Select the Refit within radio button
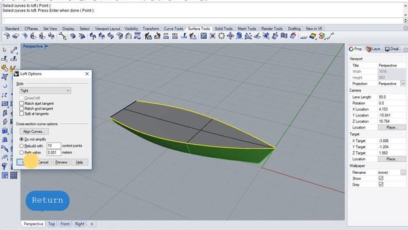Viewport: 408px width, 230px height. 22,152
